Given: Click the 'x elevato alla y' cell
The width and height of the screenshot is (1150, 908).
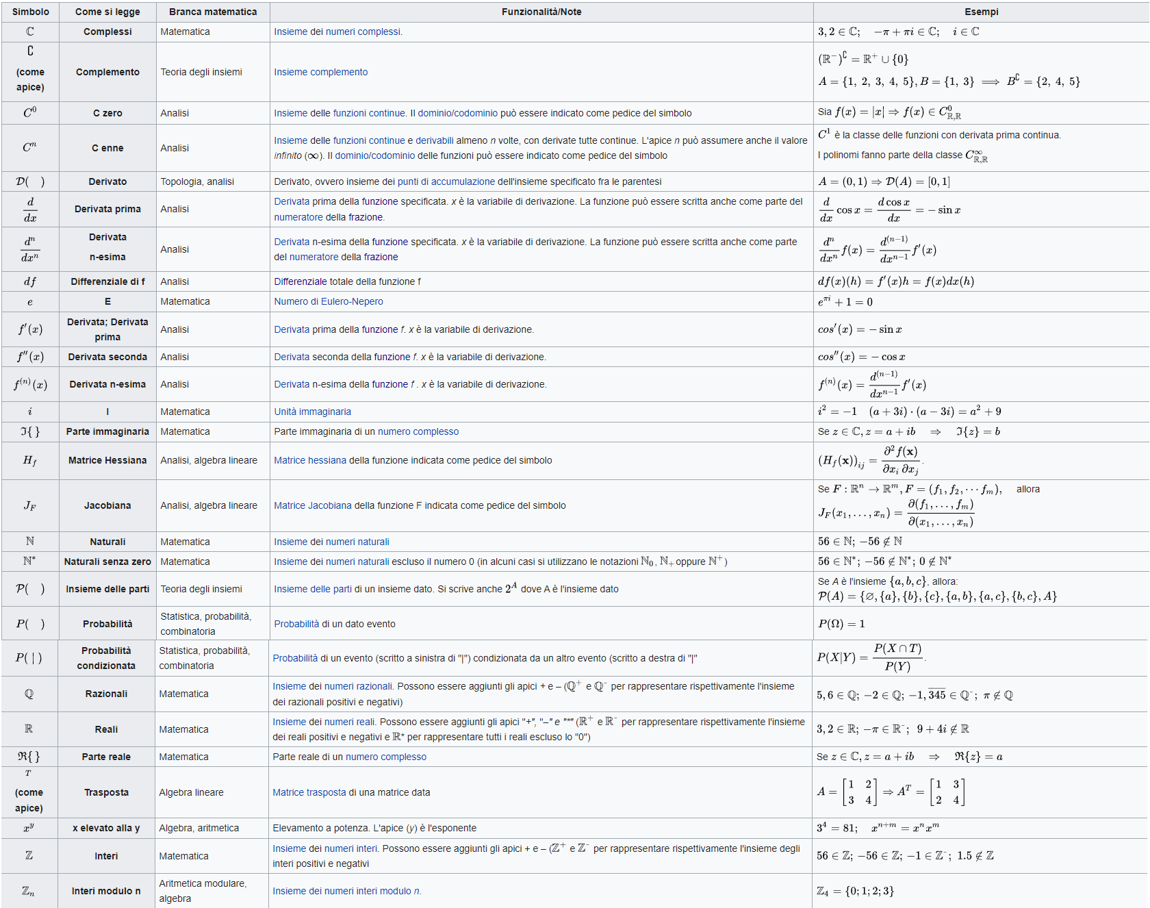Looking at the screenshot, I should coord(106,828).
